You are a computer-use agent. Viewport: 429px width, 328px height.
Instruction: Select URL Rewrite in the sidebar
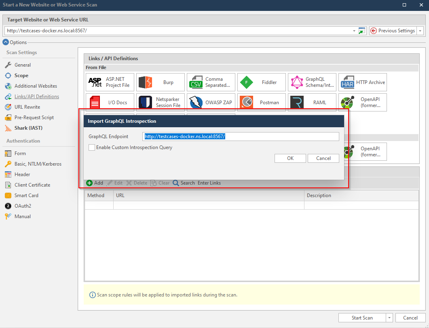click(x=27, y=107)
